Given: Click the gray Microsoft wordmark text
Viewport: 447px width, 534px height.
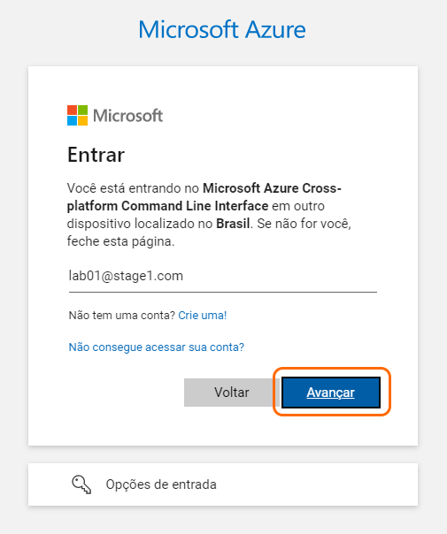Looking at the screenshot, I should click(x=127, y=116).
